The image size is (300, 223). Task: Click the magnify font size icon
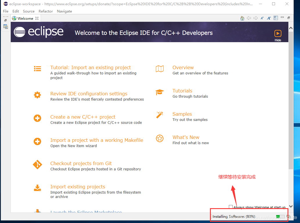point(269,18)
